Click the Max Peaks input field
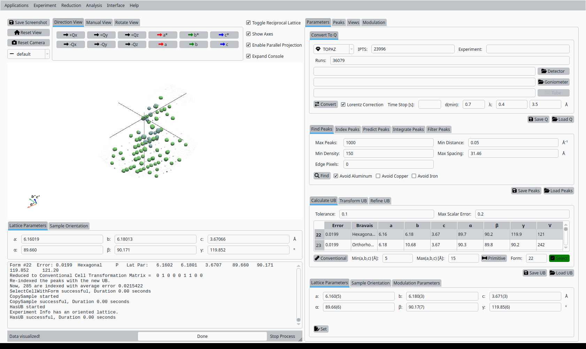586x349 pixels. coord(388,143)
